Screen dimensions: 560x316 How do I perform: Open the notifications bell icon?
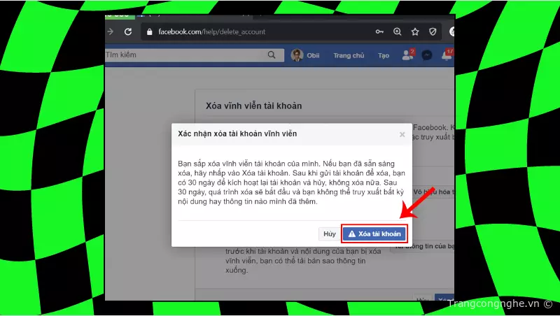click(446, 56)
